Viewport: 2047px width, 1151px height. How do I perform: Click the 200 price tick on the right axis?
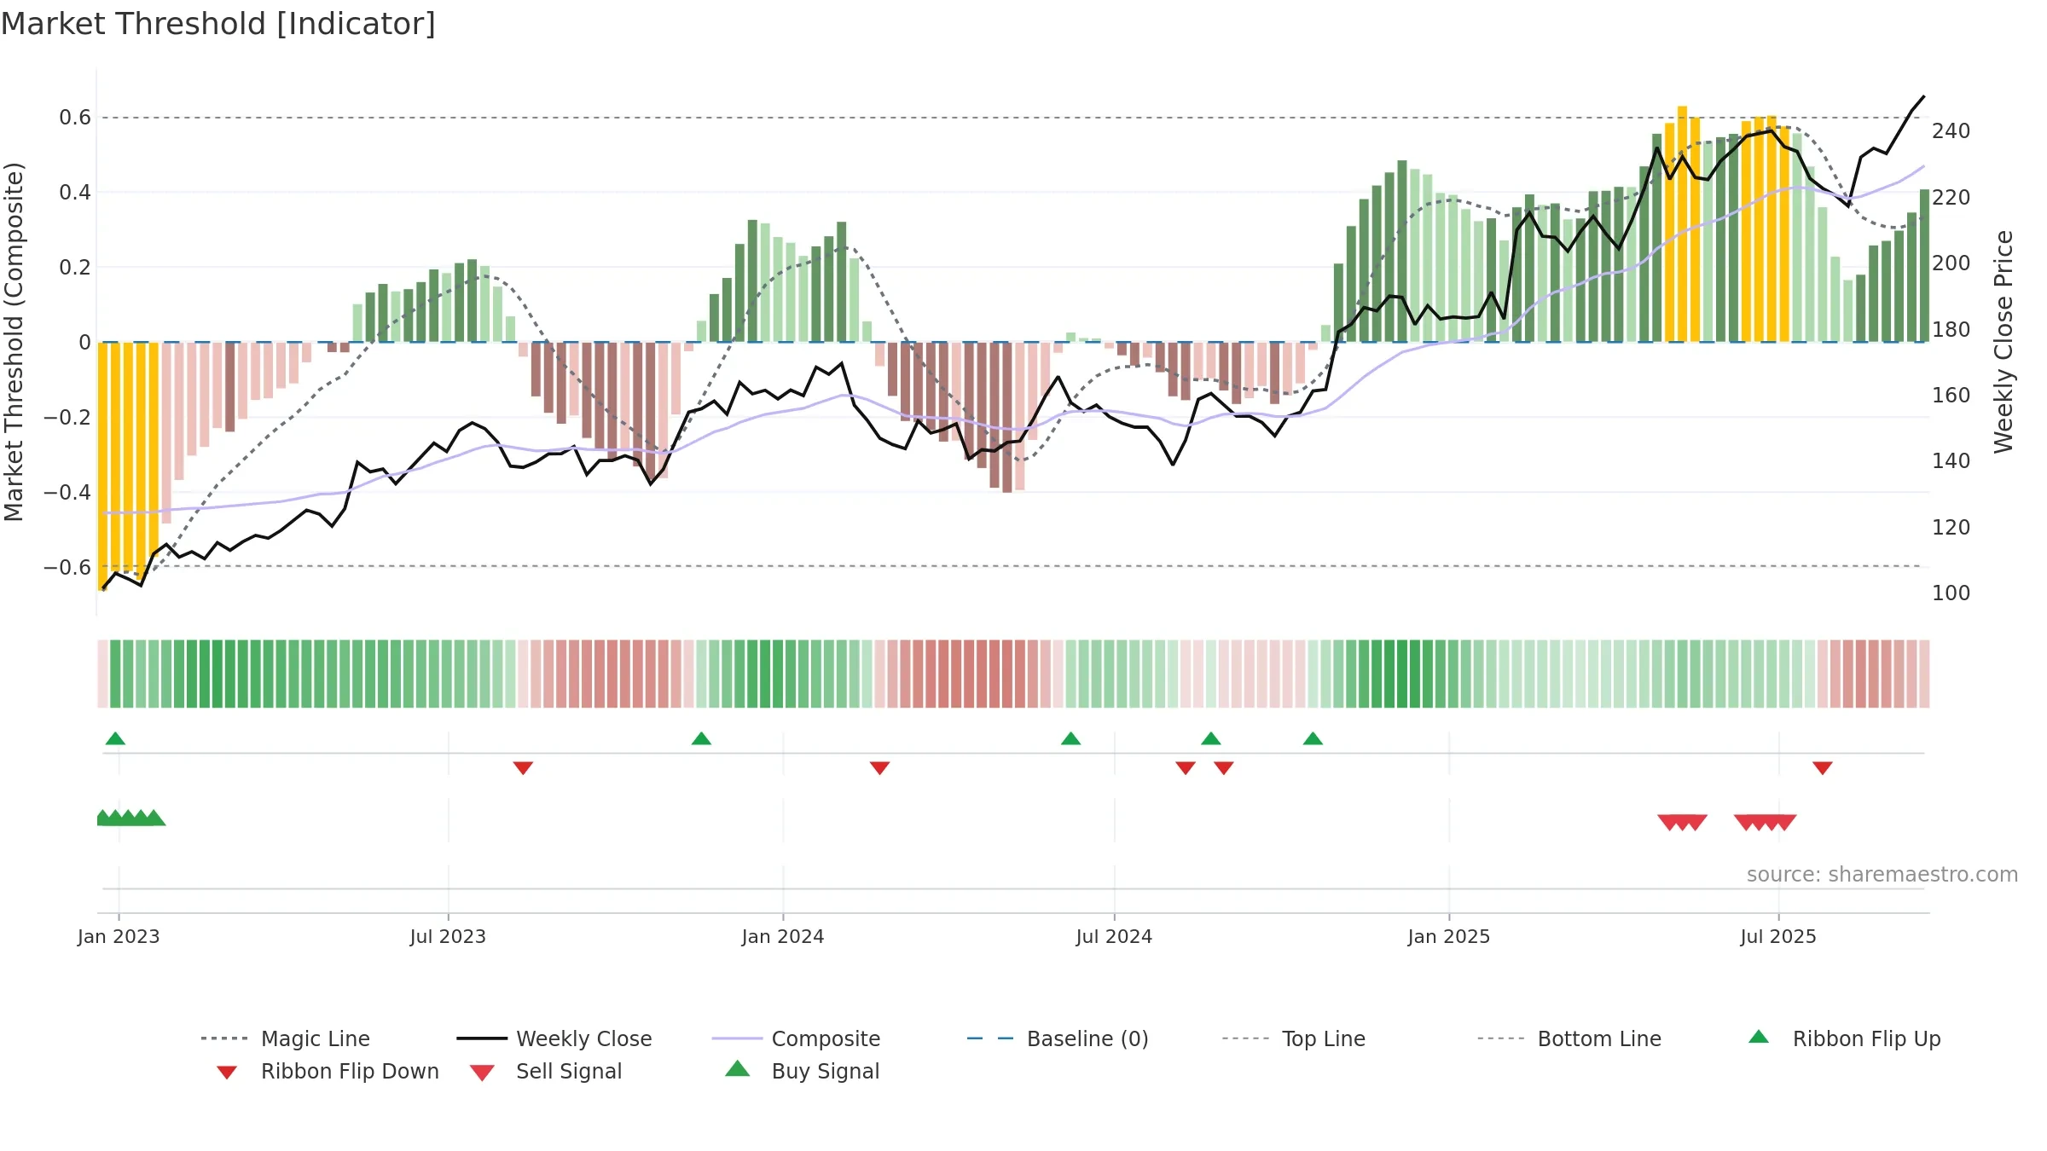pyautogui.click(x=1951, y=263)
